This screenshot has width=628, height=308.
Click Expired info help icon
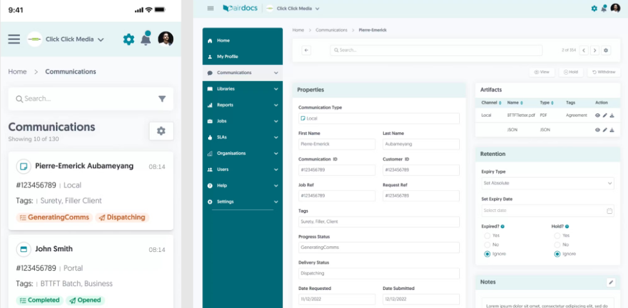(502, 226)
